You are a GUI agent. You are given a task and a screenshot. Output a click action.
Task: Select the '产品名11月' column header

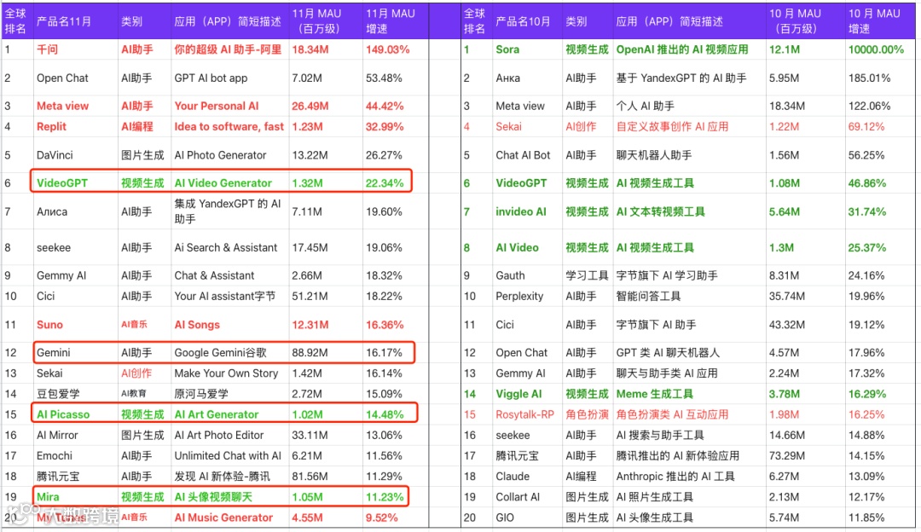[x=64, y=21]
